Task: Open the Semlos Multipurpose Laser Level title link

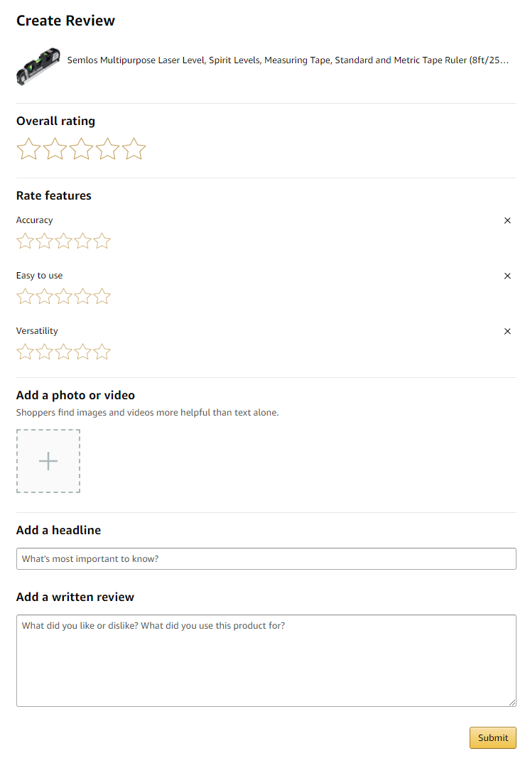Action: pyautogui.click(x=288, y=60)
